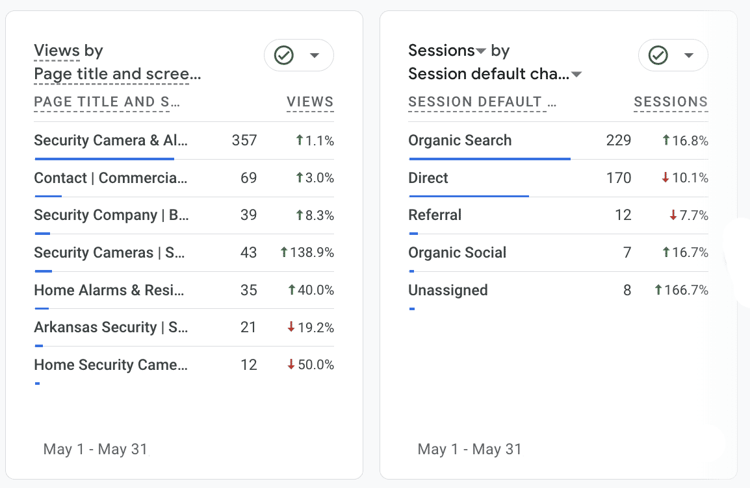Open dropdown arrow beside Sessions card checkmark
The width and height of the screenshot is (750, 488).
689,56
